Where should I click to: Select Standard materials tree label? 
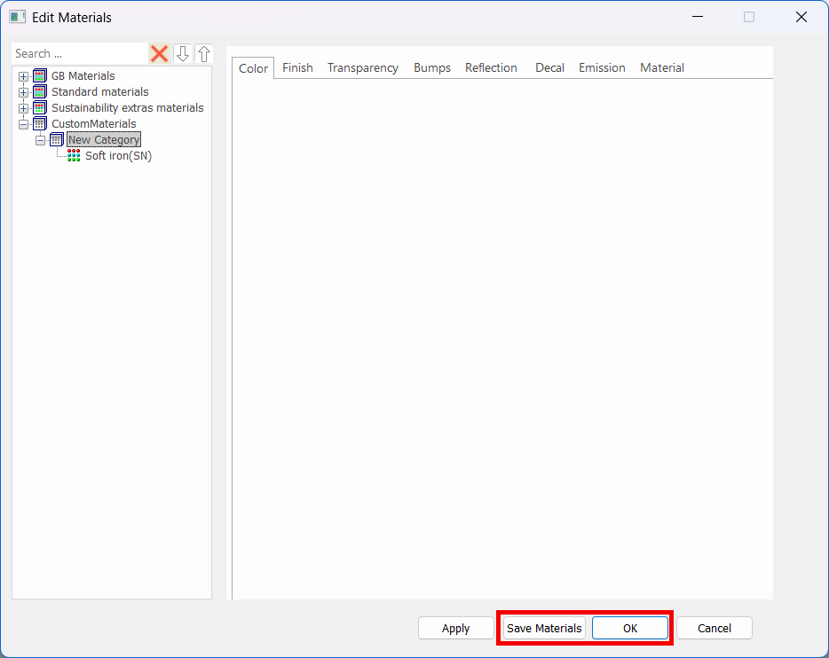[100, 92]
